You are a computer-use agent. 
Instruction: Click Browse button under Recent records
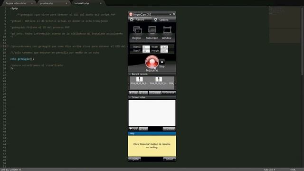coord(169,93)
